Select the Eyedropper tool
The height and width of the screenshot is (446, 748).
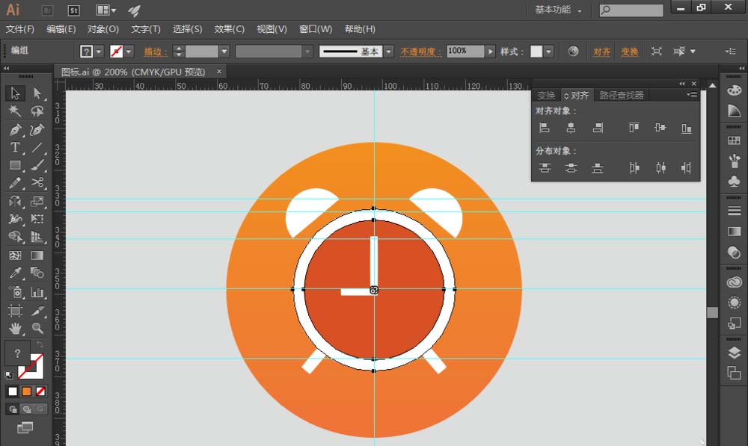tap(15, 273)
